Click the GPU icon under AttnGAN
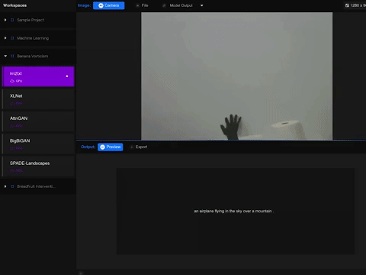Image resolution: width=366 pixels, height=275 pixels. coord(12,126)
